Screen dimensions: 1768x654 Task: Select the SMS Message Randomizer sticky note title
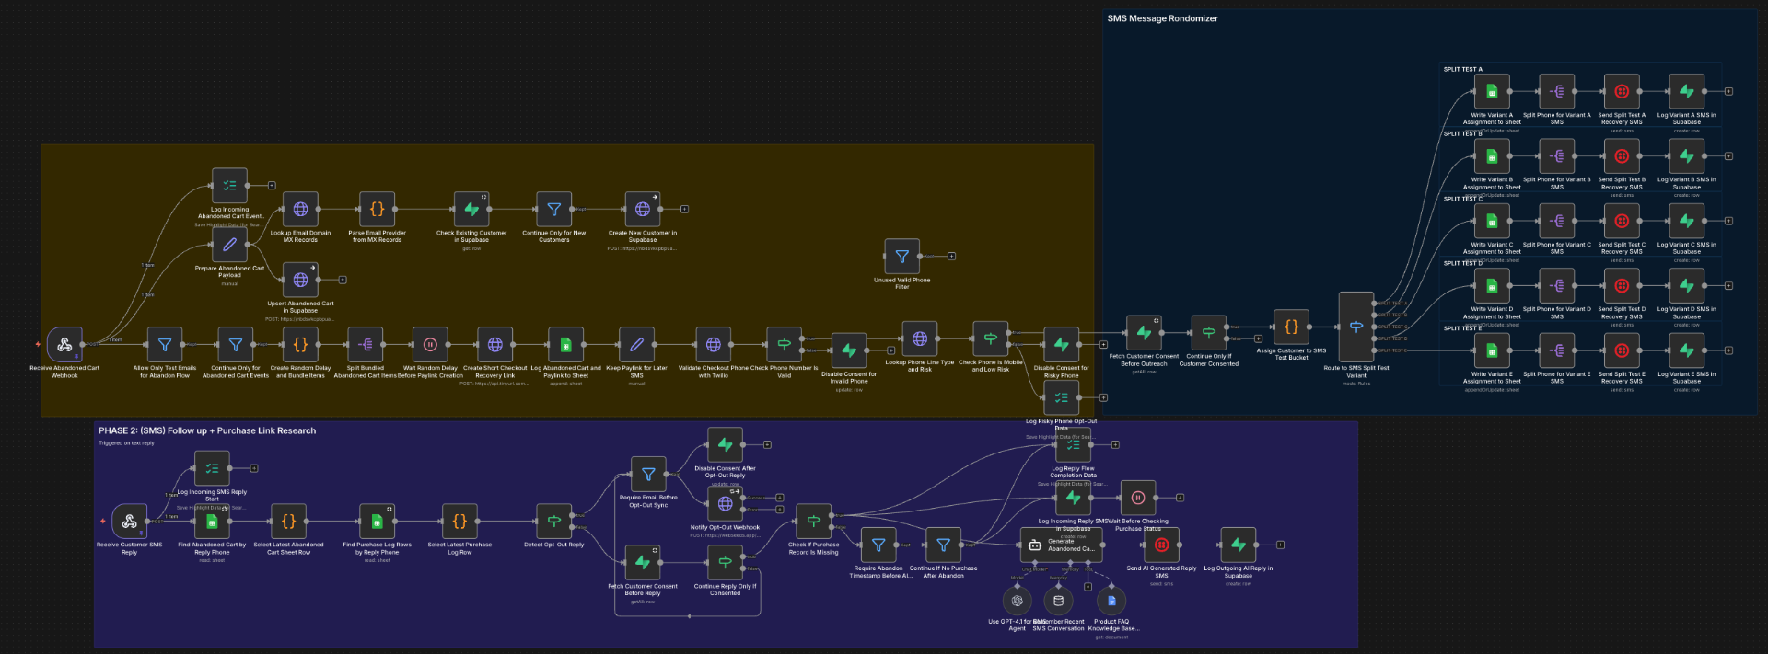pyautogui.click(x=1162, y=18)
